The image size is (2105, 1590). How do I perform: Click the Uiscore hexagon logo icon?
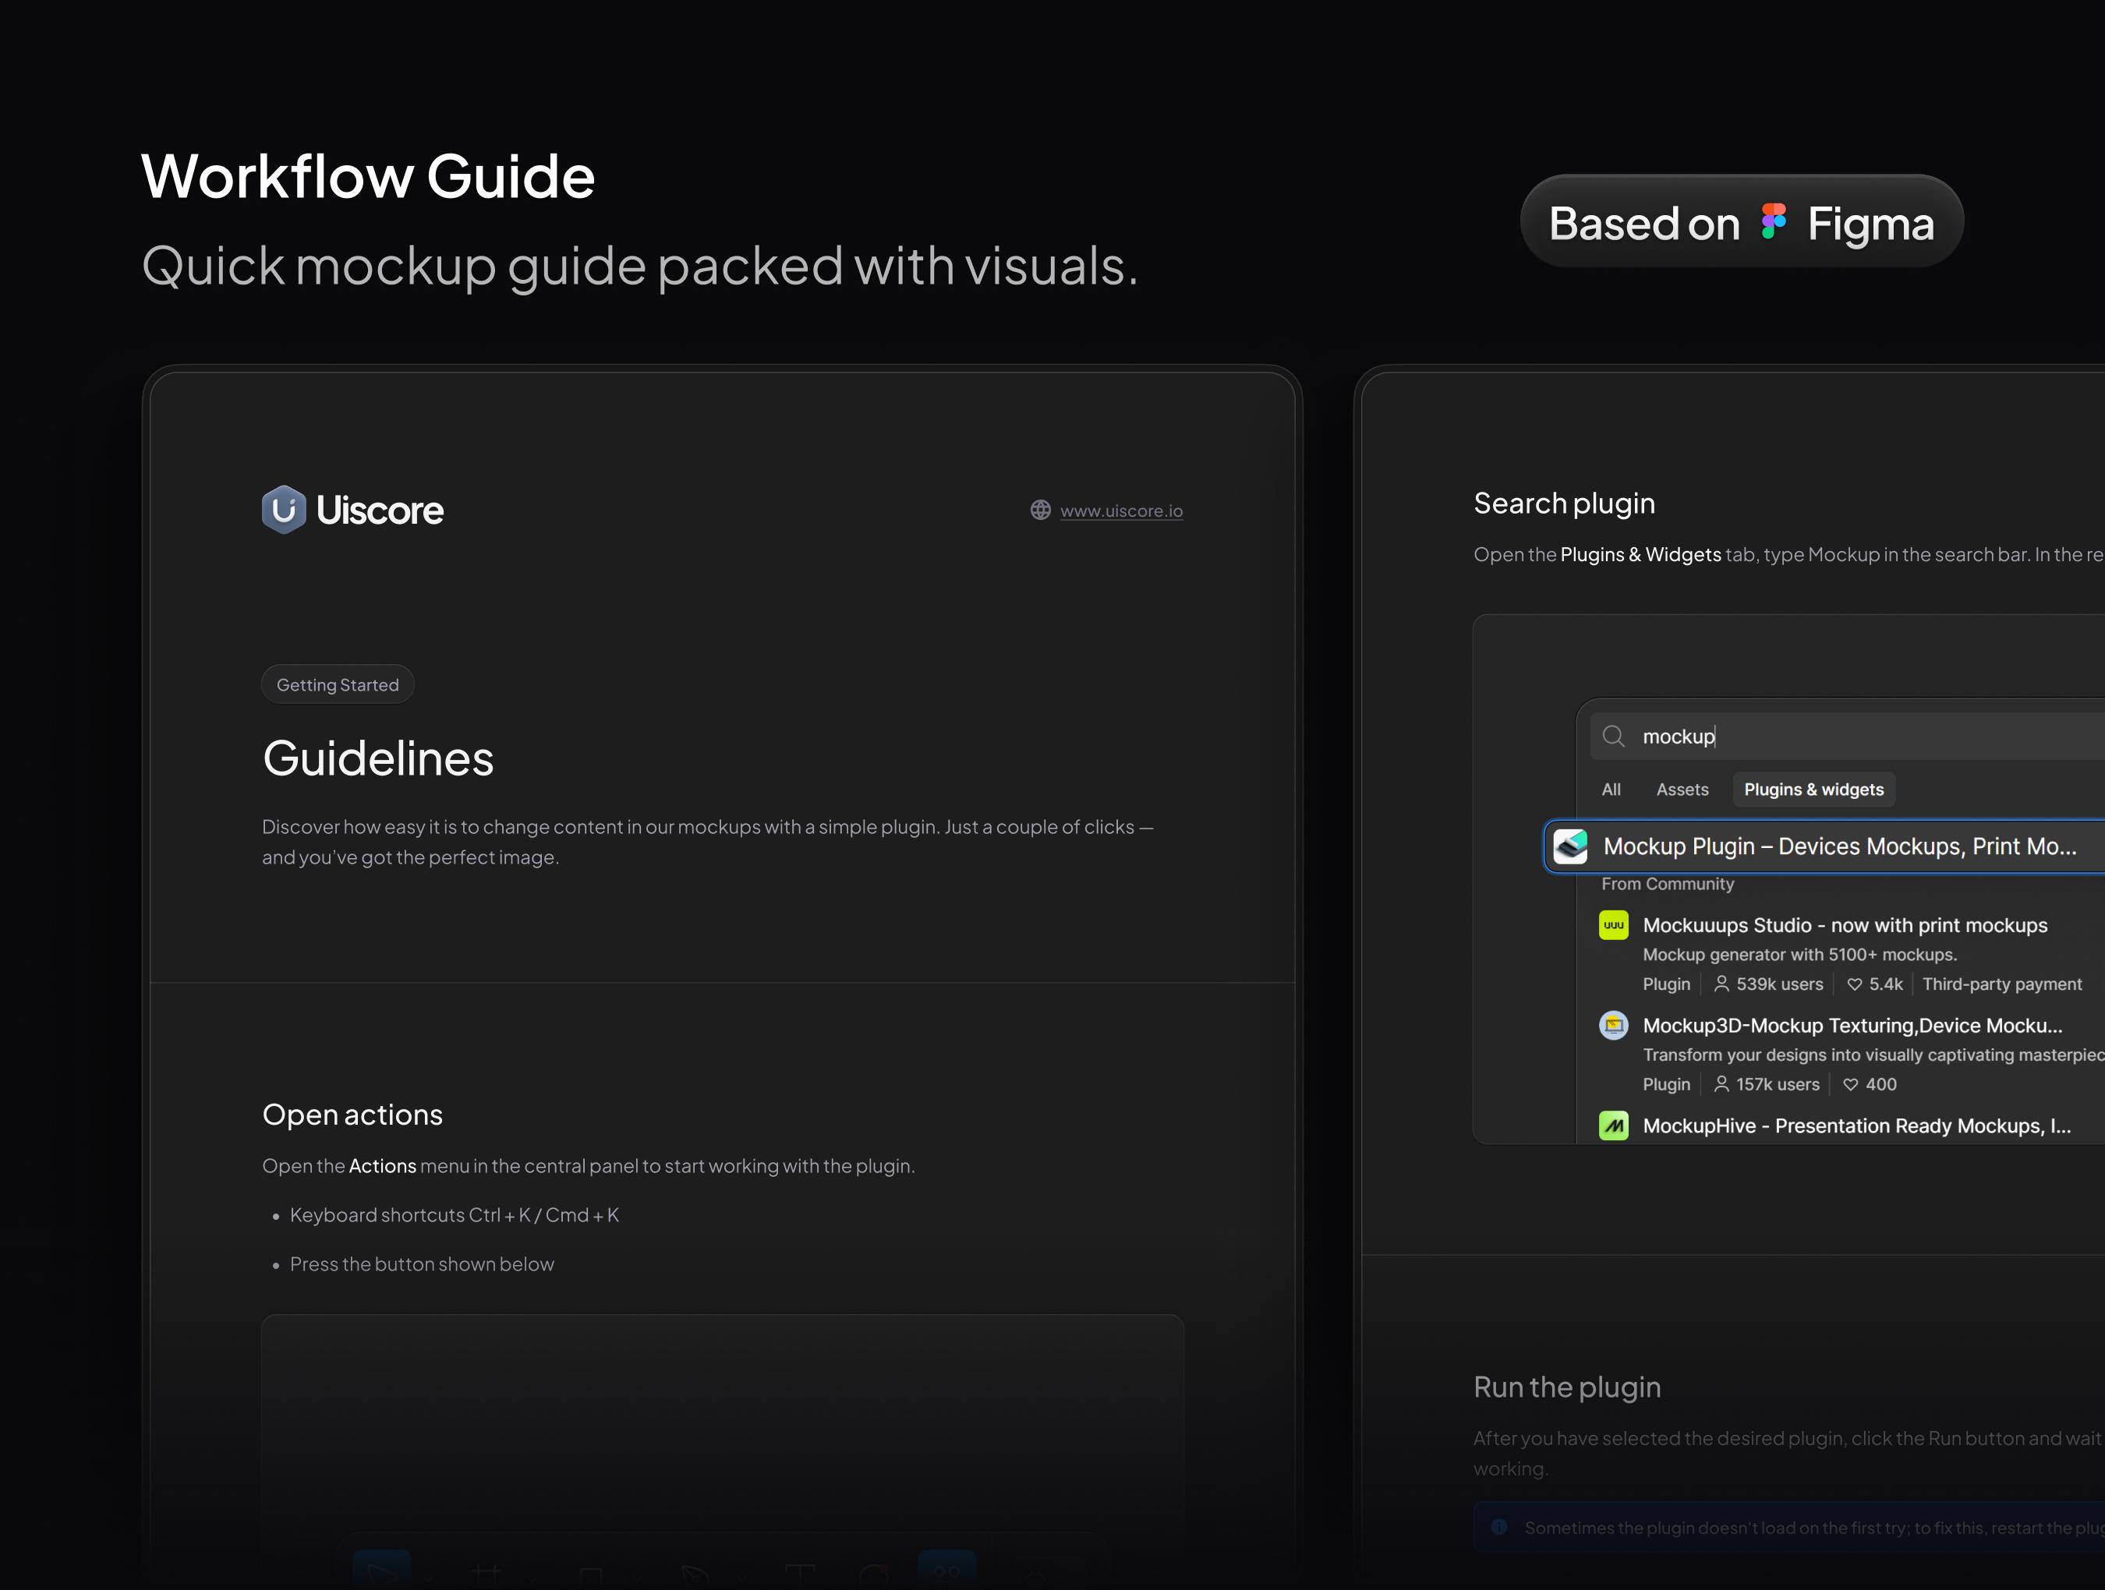(284, 510)
